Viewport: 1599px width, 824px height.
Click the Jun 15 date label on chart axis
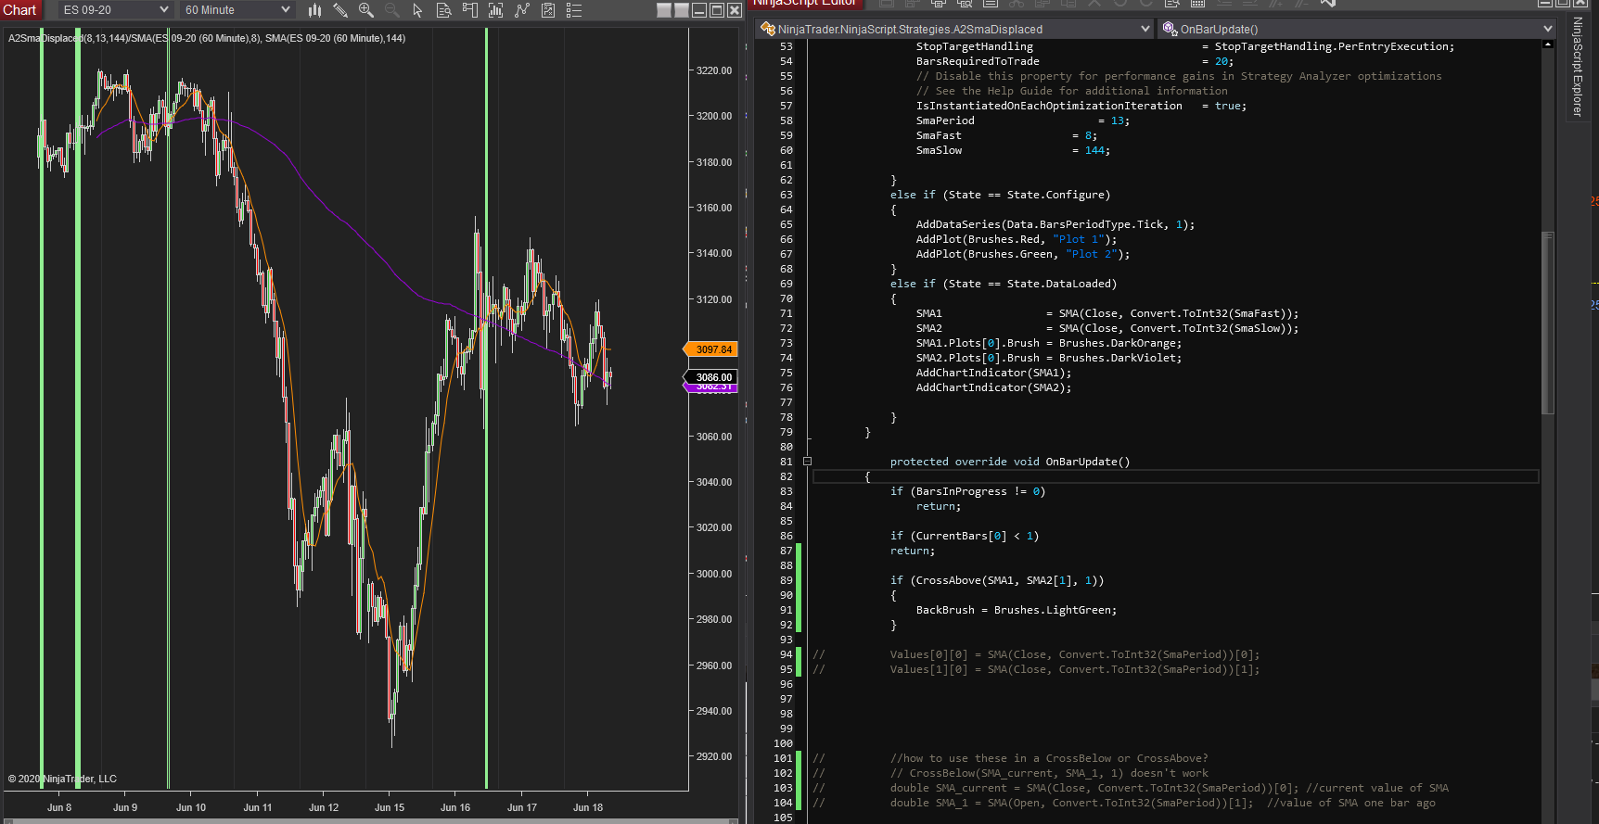(x=390, y=807)
